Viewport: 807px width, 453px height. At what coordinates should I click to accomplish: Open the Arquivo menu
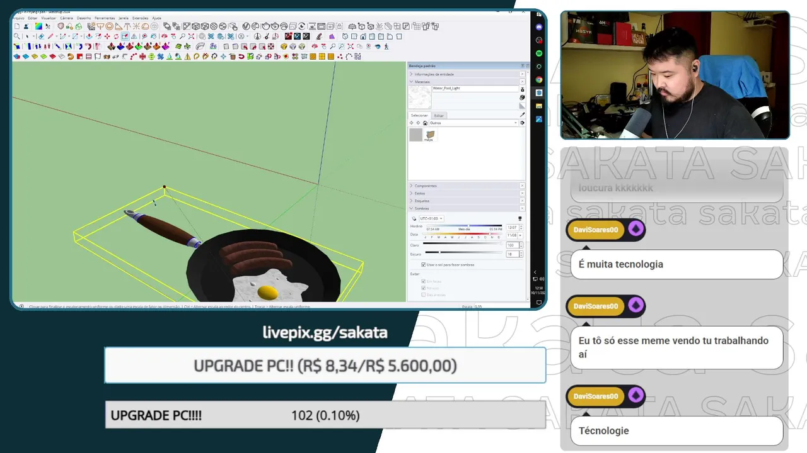click(18, 18)
